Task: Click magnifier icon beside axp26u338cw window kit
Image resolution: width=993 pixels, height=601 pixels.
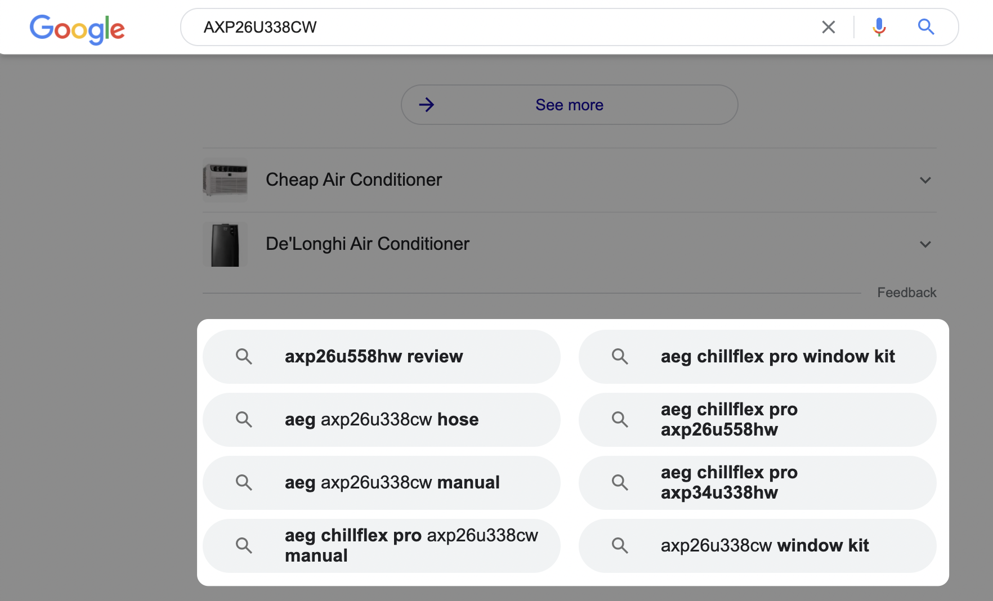Action: [620, 545]
